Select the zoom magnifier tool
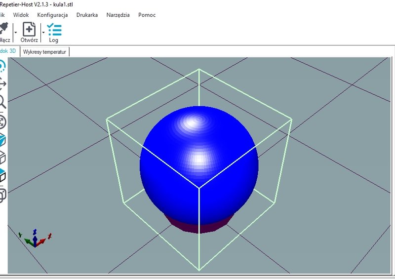 [2, 102]
